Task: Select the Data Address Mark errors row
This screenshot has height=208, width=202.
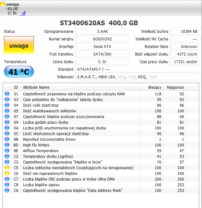Action: point(101,191)
